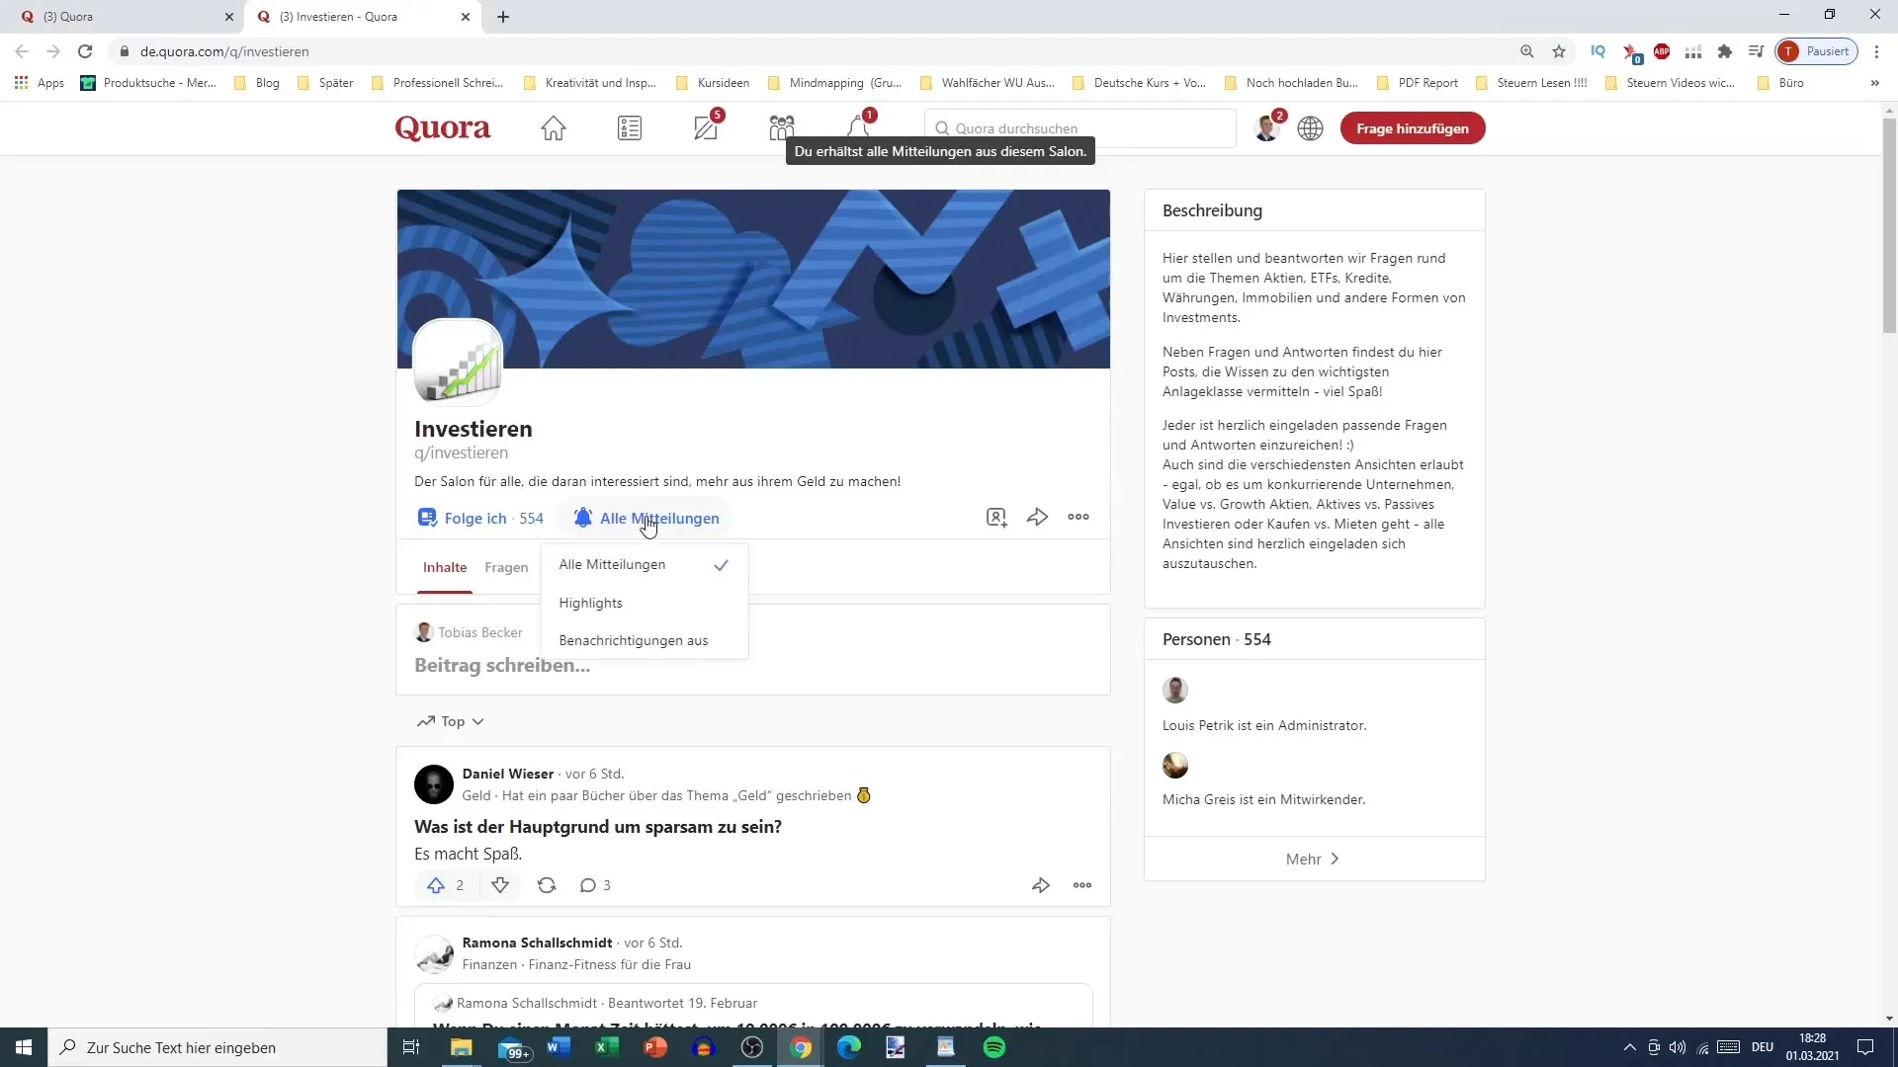Click the globe/language icon
Image resolution: width=1898 pixels, height=1067 pixels.
(1309, 127)
